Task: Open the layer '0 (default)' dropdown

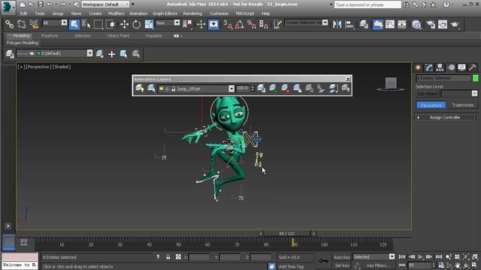Action: (x=89, y=53)
